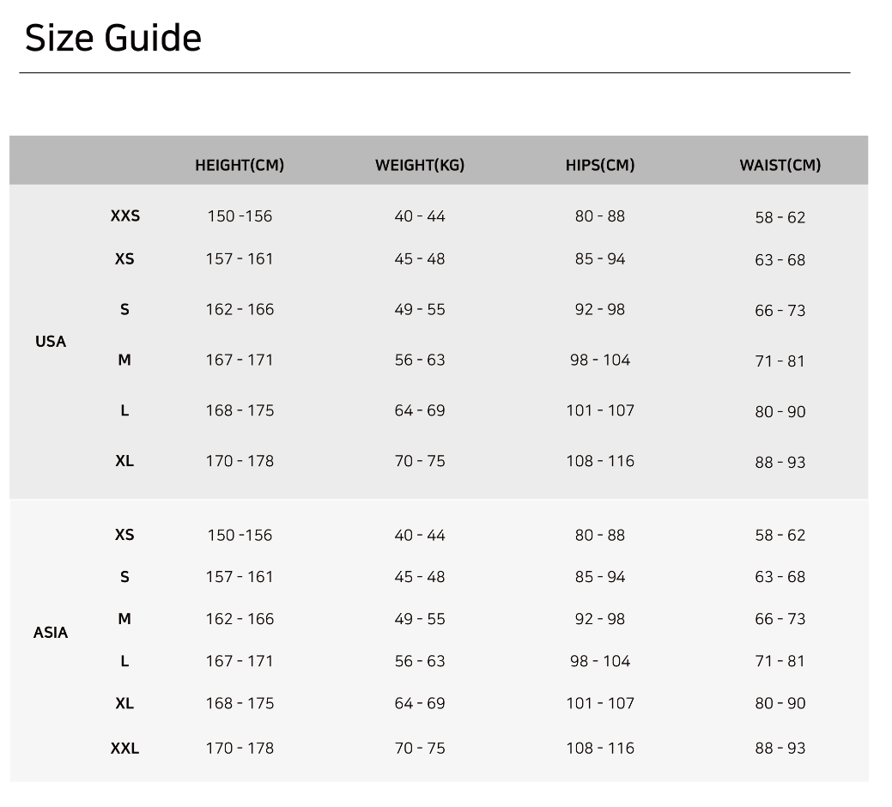Click USA M height value 167 - 171
892x807 pixels.
point(240,360)
